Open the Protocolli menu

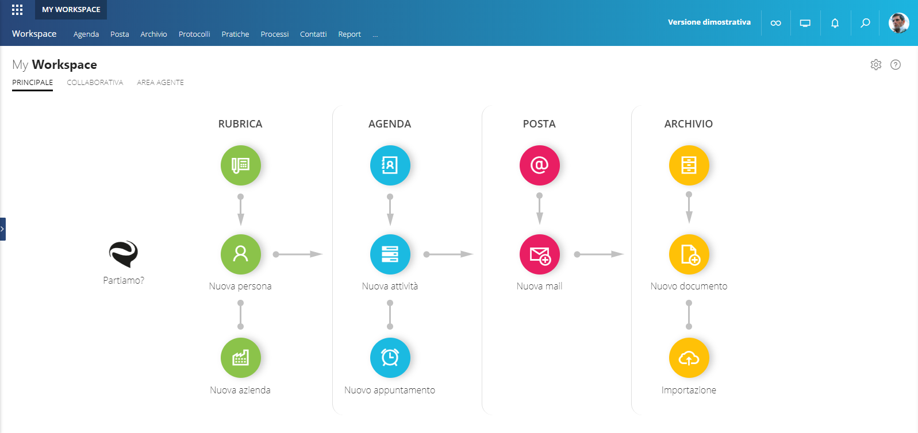click(194, 34)
